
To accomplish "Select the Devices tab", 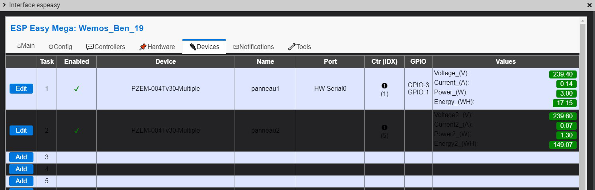I will click(x=204, y=47).
